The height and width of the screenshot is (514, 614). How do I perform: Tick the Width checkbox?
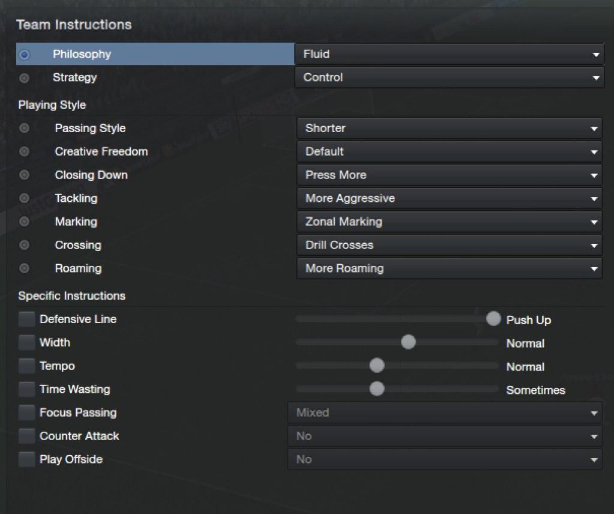coord(26,342)
